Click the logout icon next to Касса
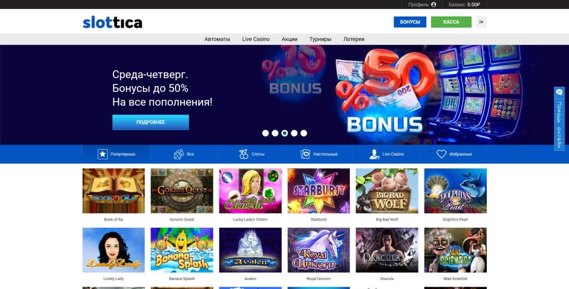 (481, 22)
